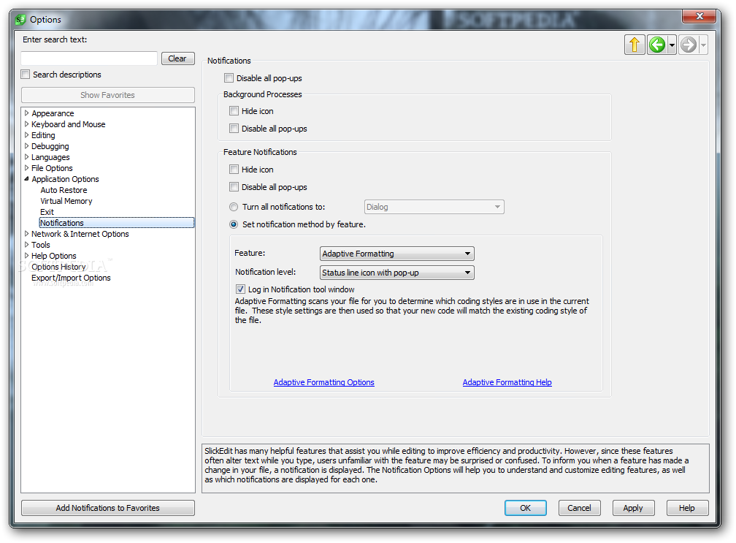
Task: Open the forward history dropdown arrow
Action: (x=703, y=45)
